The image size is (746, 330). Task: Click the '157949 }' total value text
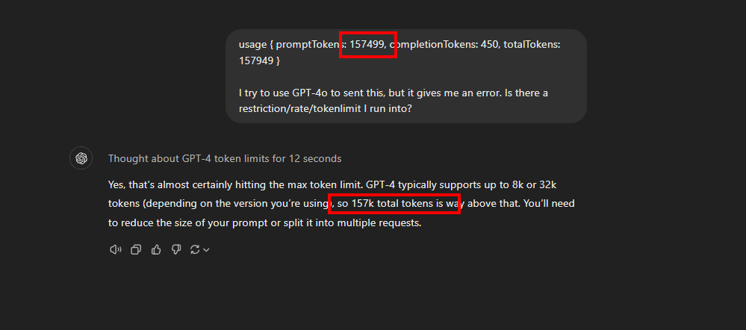click(259, 61)
